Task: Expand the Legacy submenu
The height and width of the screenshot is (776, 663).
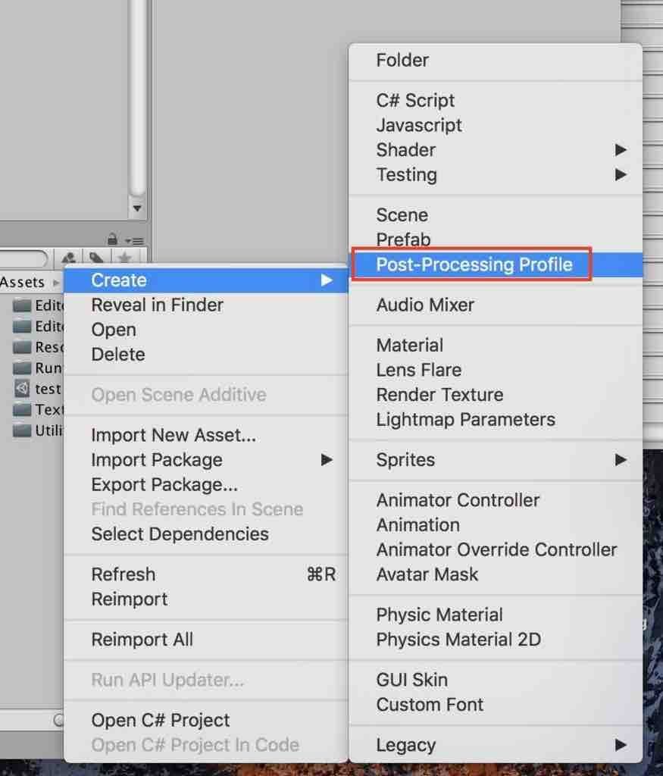Action: 496,746
